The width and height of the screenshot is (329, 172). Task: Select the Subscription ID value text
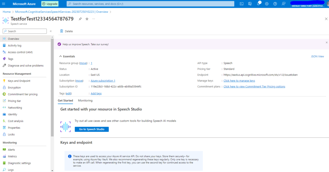click(116, 87)
